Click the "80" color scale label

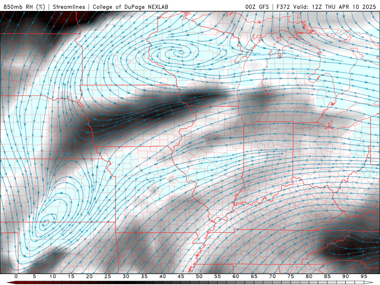(x=309, y=276)
